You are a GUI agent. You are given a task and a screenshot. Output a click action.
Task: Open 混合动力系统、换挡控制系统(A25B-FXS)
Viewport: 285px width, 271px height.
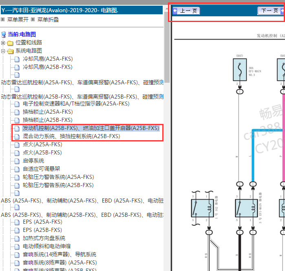[71, 137]
